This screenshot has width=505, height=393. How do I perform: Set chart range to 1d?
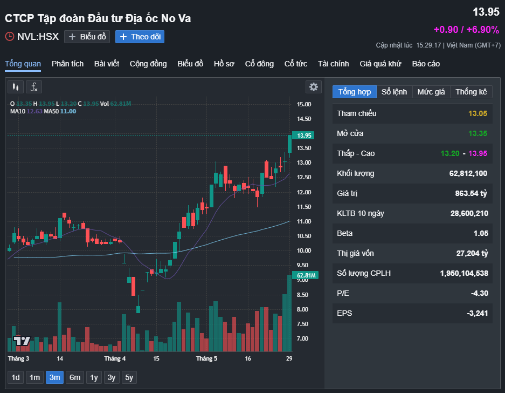tap(16, 377)
